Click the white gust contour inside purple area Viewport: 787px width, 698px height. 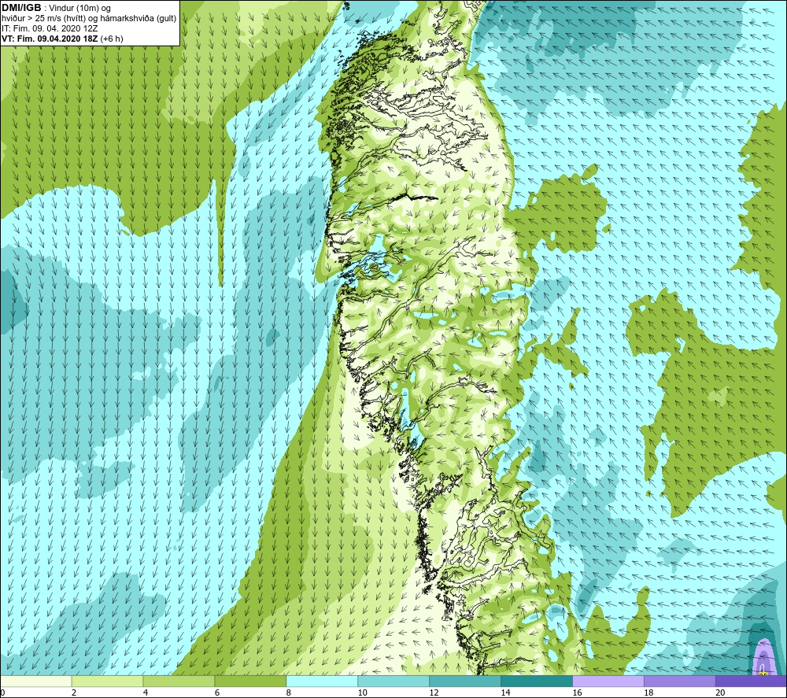pyautogui.click(x=762, y=667)
